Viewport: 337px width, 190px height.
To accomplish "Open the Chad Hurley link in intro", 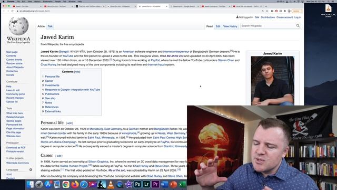I will coord(48,64).
